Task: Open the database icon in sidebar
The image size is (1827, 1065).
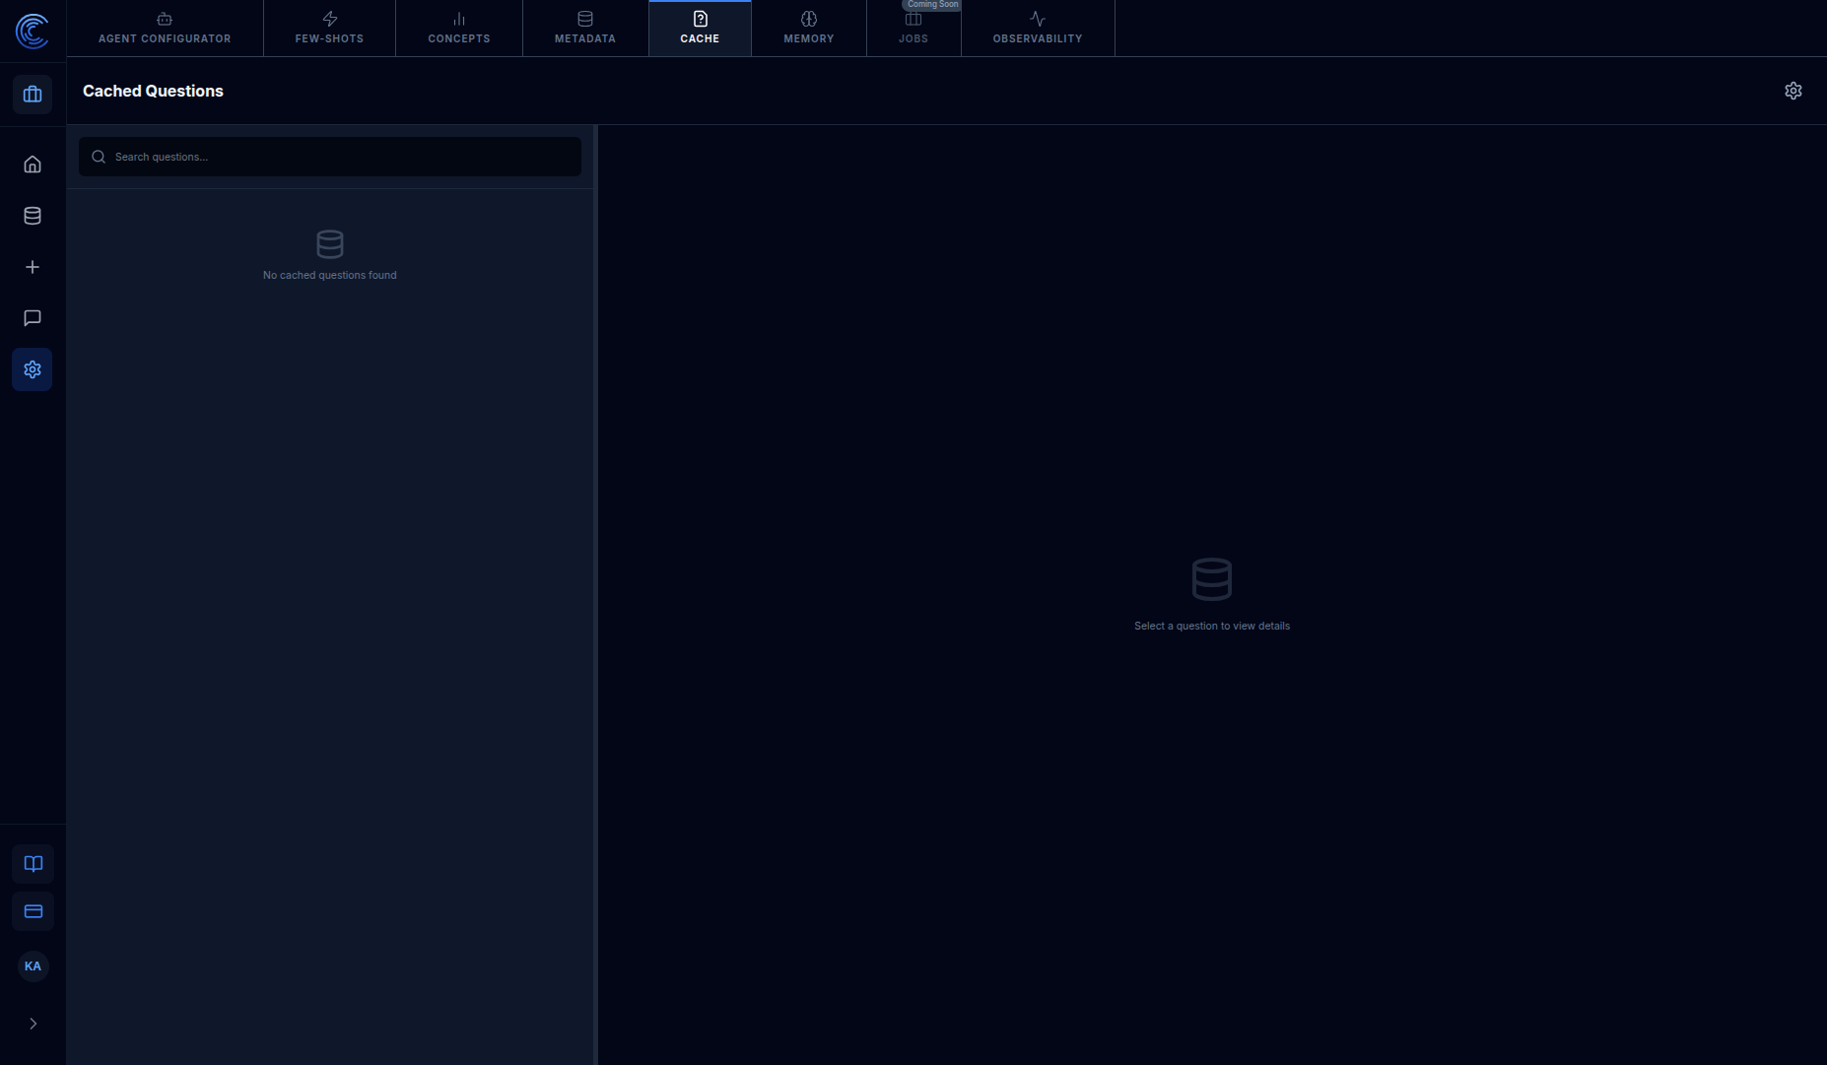Action: coord(33,216)
